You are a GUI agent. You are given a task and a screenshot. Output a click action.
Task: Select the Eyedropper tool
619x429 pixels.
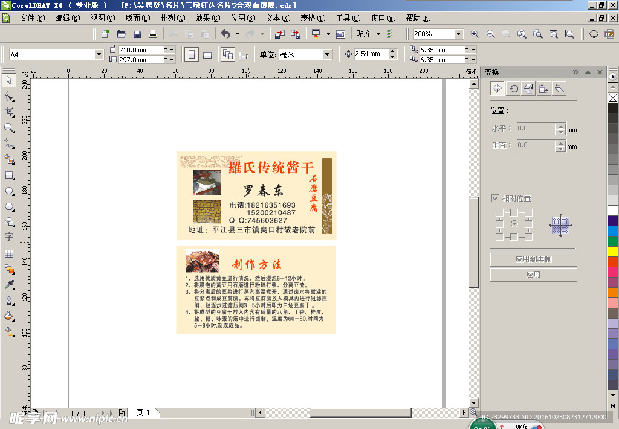pos(9,284)
